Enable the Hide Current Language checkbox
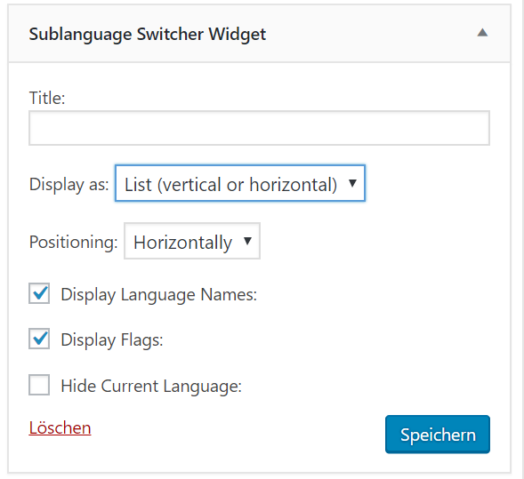 pyautogui.click(x=39, y=385)
